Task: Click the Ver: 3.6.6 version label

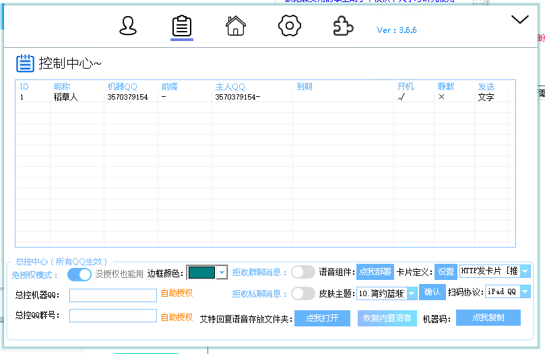Action: (397, 30)
